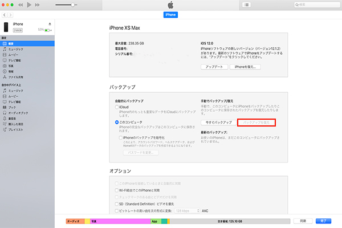Adjust the volume slider knob
This screenshot has height=228, width=342.
[x=72, y=5]
